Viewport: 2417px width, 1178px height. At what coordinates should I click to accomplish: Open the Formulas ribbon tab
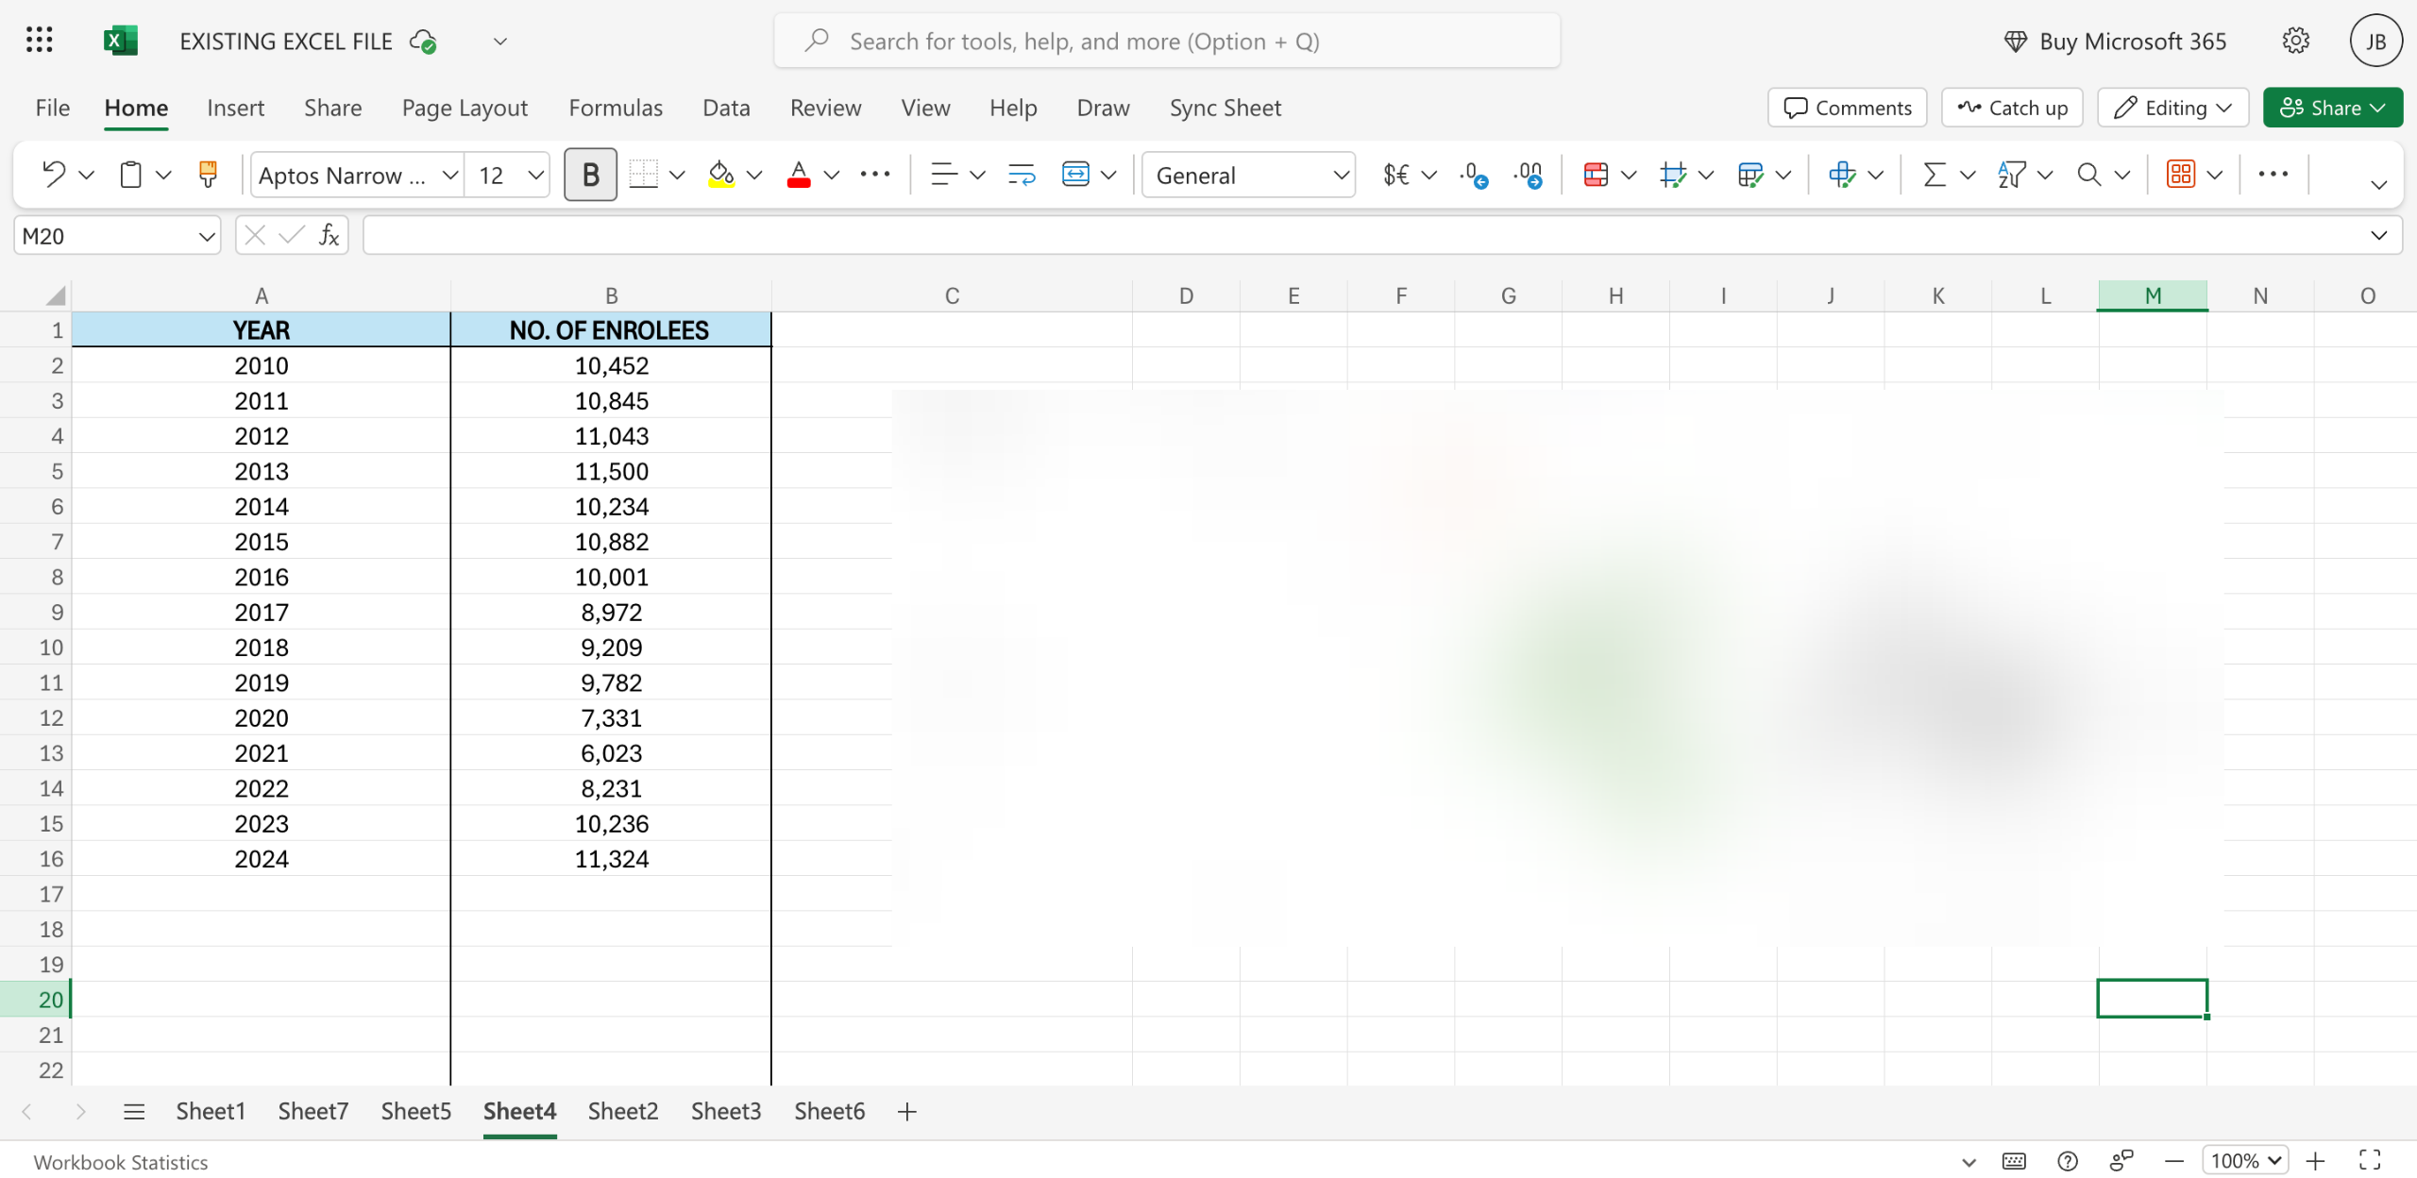[616, 108]
